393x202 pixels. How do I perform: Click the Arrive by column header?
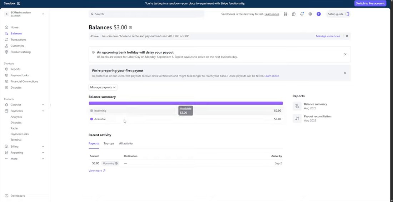click(x=277, y=156)
